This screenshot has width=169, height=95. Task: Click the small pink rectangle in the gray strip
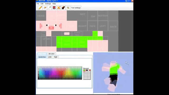click(67, 34)
